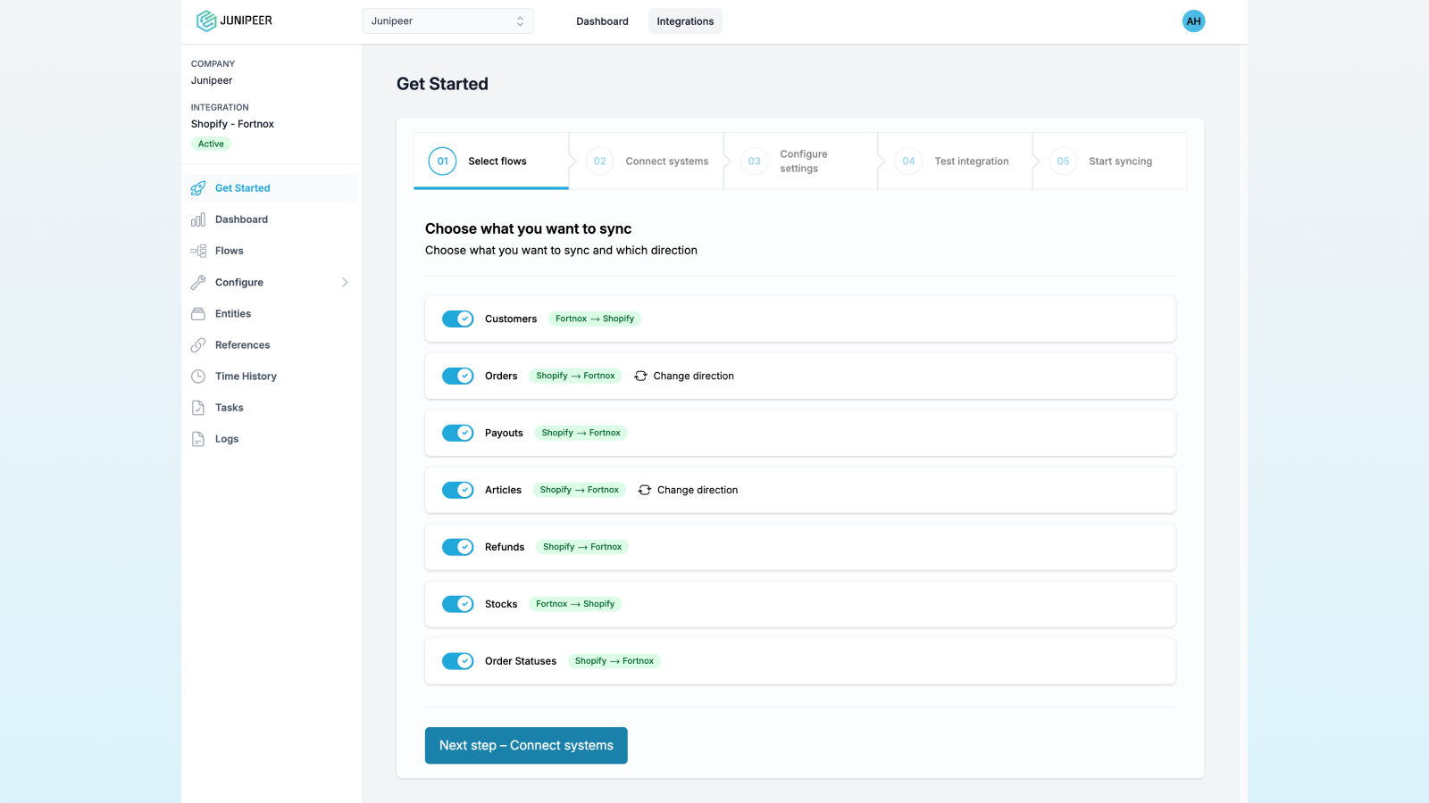Open Logs in the sidebar
Viewport: 1429px width, 803px height.
272,439
